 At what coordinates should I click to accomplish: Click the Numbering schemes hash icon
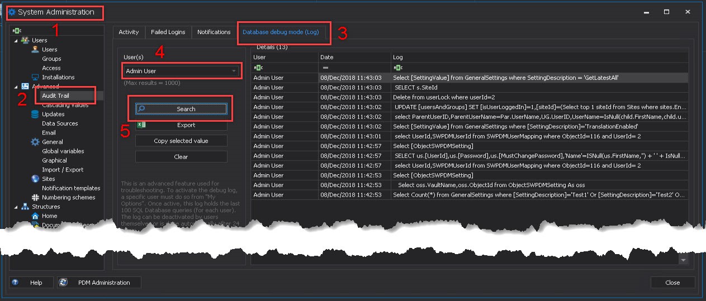(x=35, y=197)
